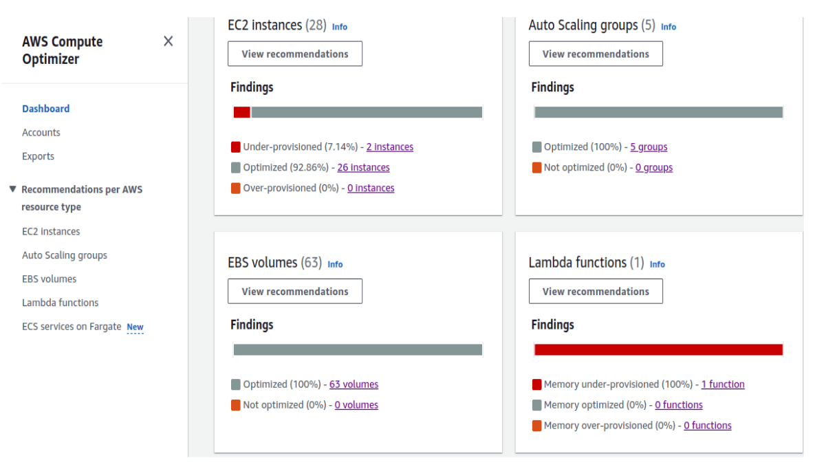This screenshot has width=826, height=467.
Task: View recommendations for EBS volumes
Action: click(295, 291)
